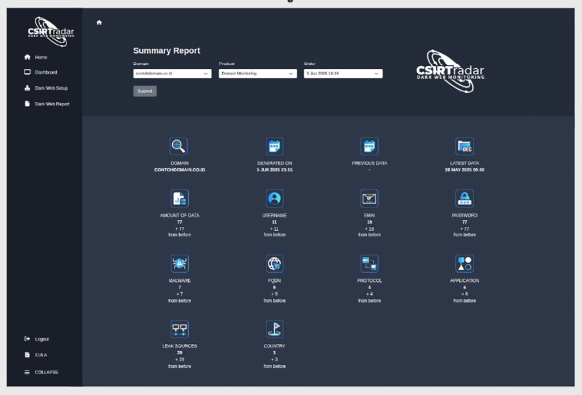Screen dimensions: 582x395
Task: Click the Application shapes icon
Action: (464, 264)
